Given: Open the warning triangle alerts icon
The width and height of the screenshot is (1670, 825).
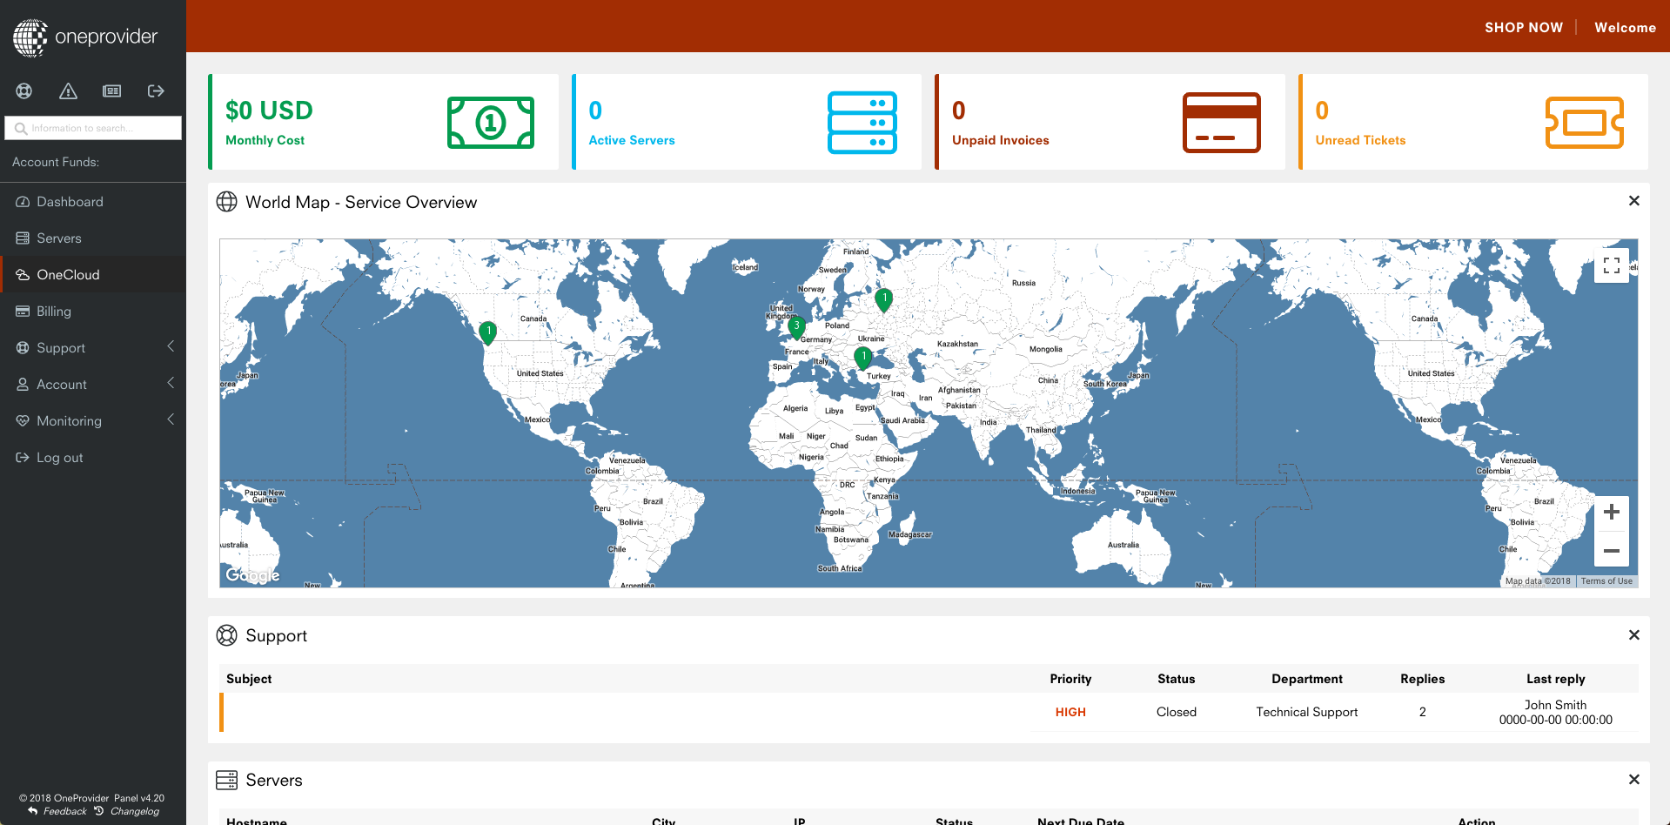Looking at the screenshot, I should pos(68,91).
